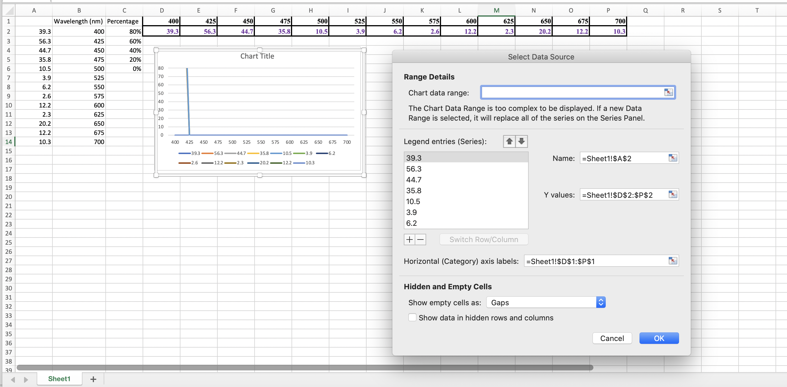Move series up with the up arrow
This screenshot has height=387, width=787.
pos(509,141)
